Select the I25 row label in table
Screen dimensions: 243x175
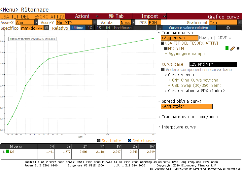(12, 152)
